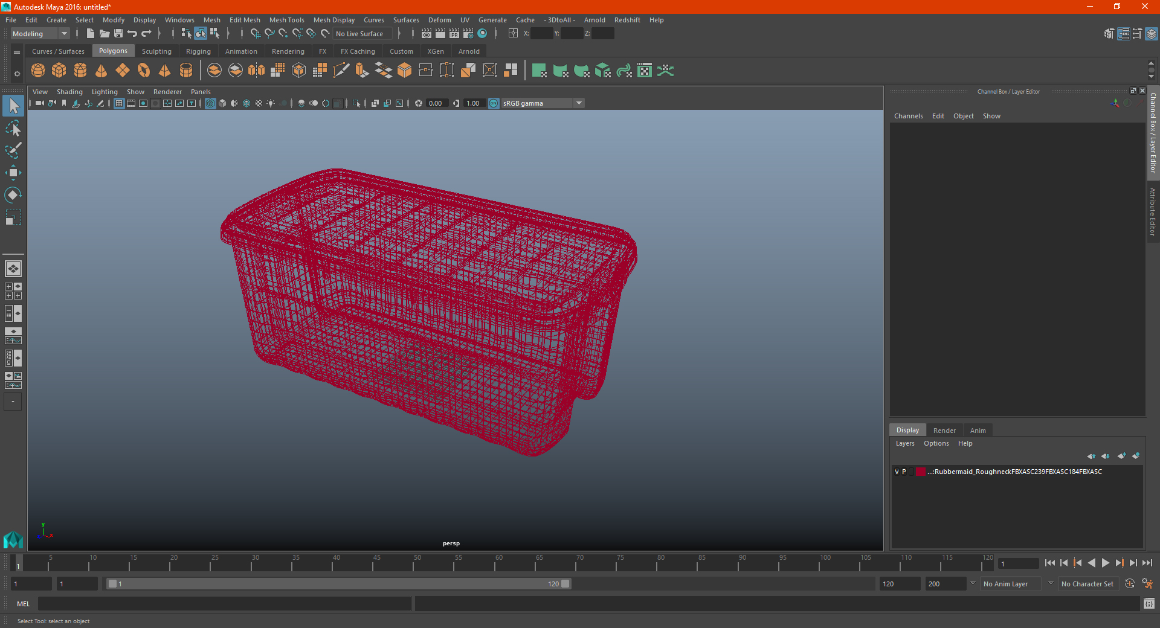Switch to the Sculpting shelf tab
The height and width of the screenshot is (628, 1160).
[156, 51]
